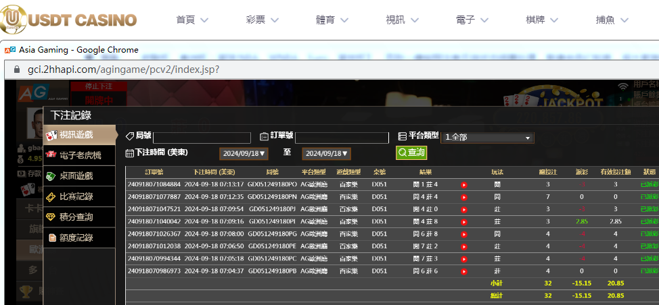
Task: Play video replay for order 240918071084884
Action: pyautogui.click(x=463, y=184)
